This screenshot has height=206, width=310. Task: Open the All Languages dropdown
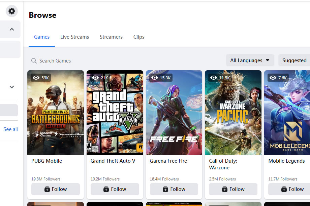click(250, 60)
